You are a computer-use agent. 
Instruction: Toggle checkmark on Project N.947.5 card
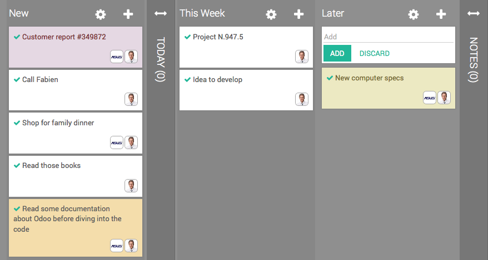click(x=187, y=37)
